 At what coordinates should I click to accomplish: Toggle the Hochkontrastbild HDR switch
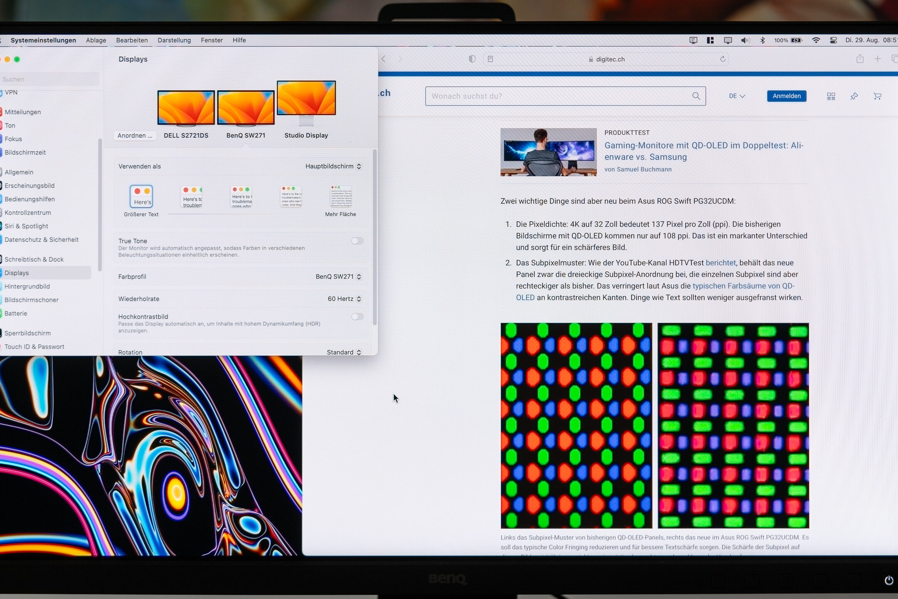(x=357, y=317)
